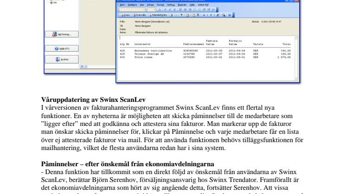Image resolution: width=346 pixels, height=194 pixels.
Task: Toggle bold formatting in the mail window
Action: point(165,10)
